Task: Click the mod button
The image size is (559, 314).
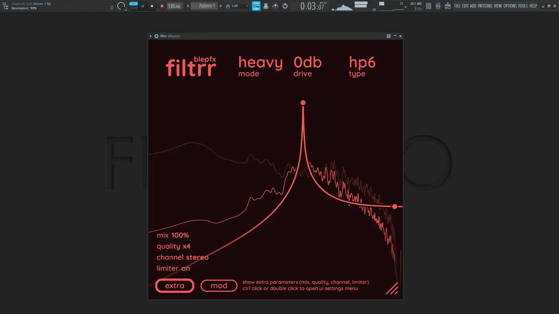Action: (219, 286)
